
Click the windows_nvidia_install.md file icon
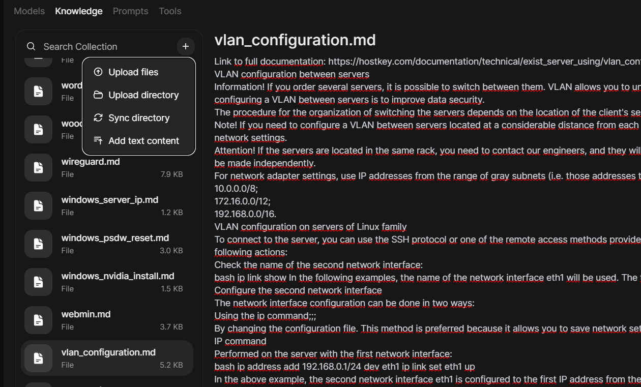(x=38, y=282)
